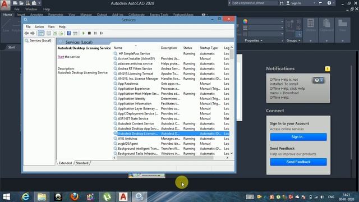Click Sign In button in AutoCAD Connect panel
Screen dimensions: 359x202
298,137
